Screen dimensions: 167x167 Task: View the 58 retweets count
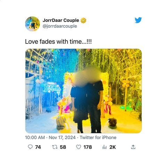point(63,147)
